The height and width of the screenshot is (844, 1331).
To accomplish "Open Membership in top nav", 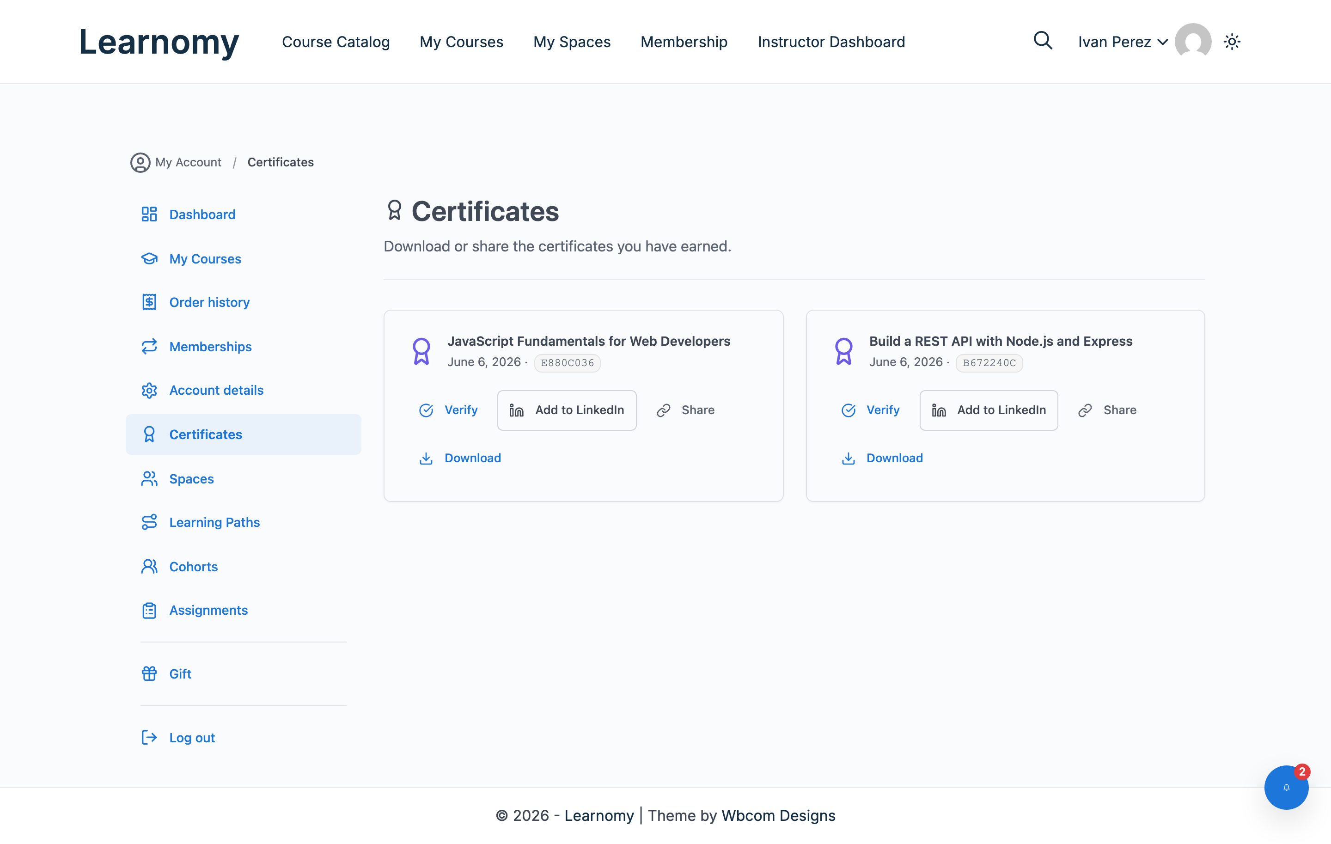I will [684, 42].
